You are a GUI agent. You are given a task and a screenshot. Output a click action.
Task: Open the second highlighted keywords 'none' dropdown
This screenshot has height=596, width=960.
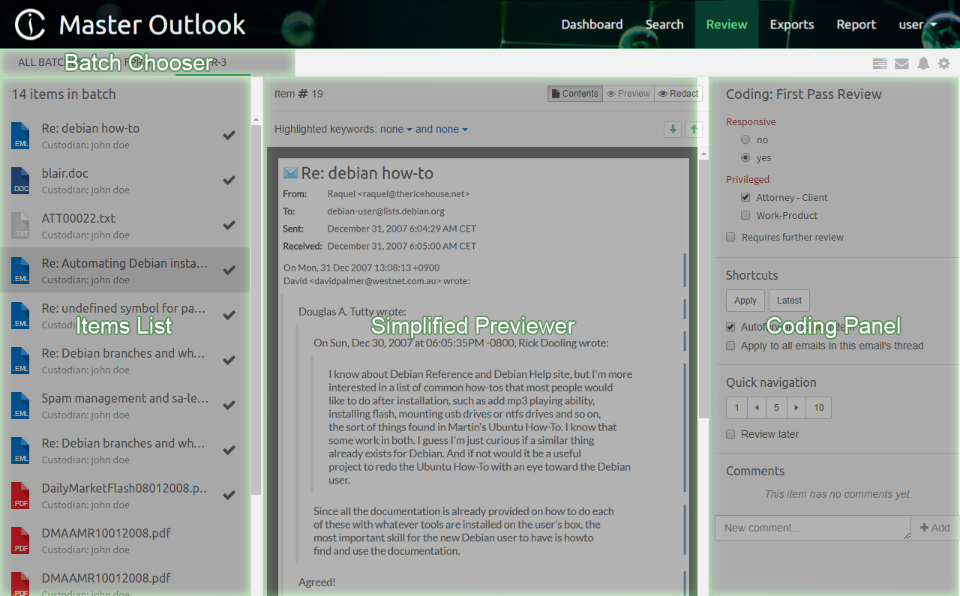[451, 129]
